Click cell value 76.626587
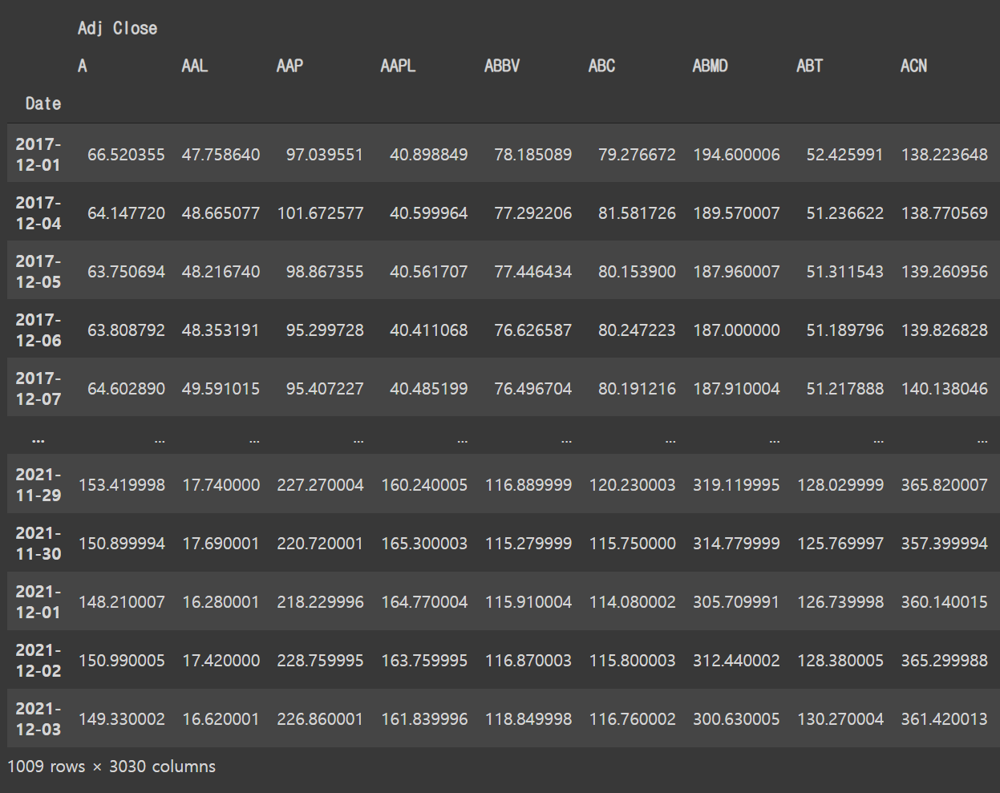 click(533, 330)
